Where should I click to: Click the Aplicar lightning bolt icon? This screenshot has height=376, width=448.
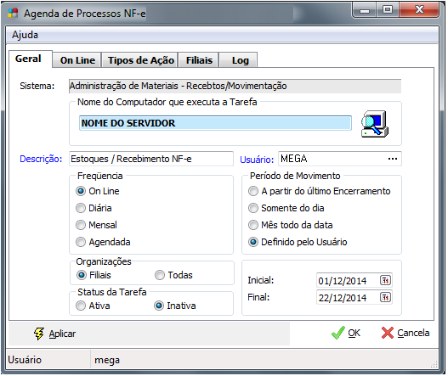39,334
